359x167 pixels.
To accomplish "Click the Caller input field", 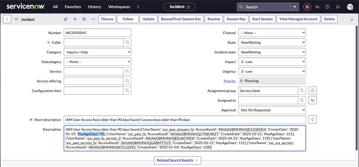I will 94,42.
